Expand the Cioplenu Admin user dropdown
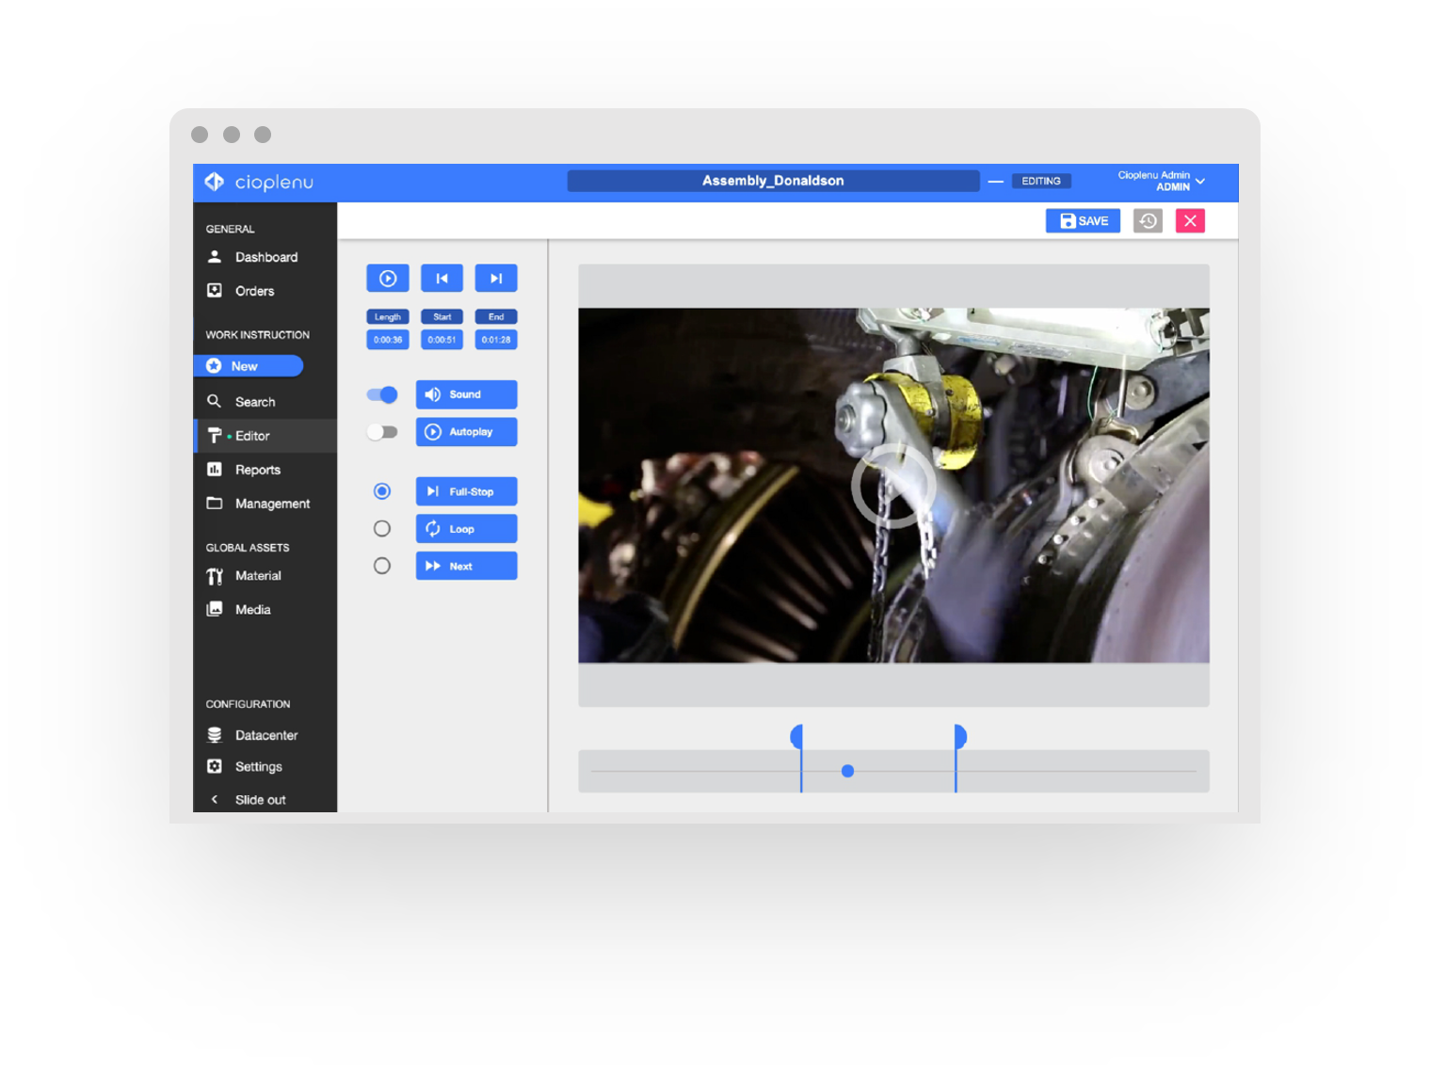Screen dimensions: 1430x1073 [x=1199, y=181]
